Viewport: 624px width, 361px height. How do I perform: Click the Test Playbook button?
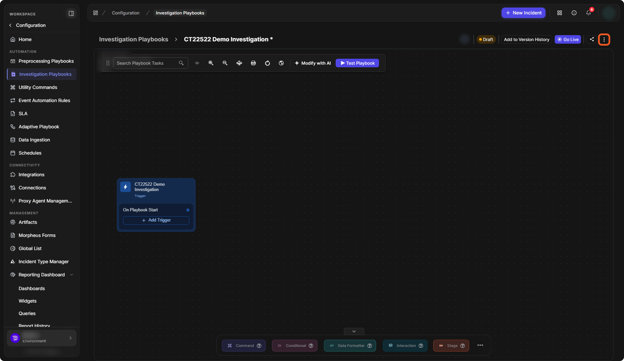tap(357, 63)
